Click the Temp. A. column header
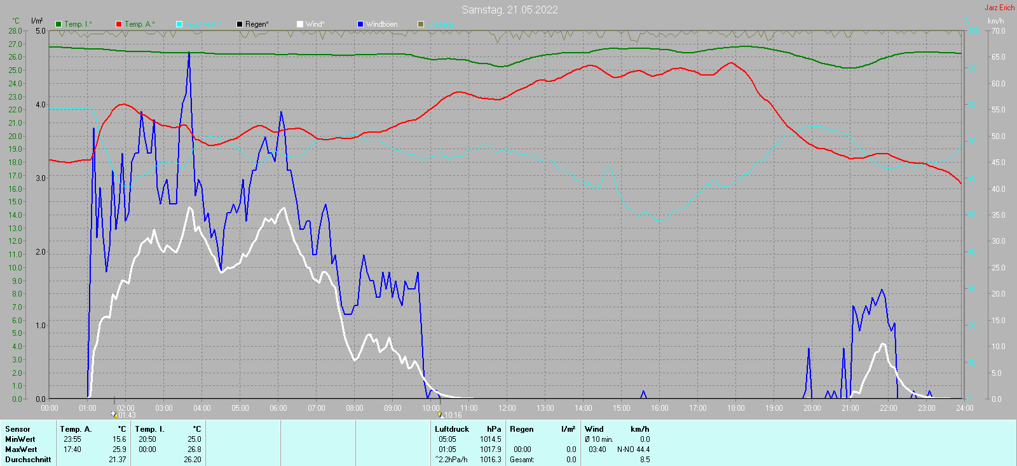The height and width of the screenshot is (466, 1017). point(76,429)
